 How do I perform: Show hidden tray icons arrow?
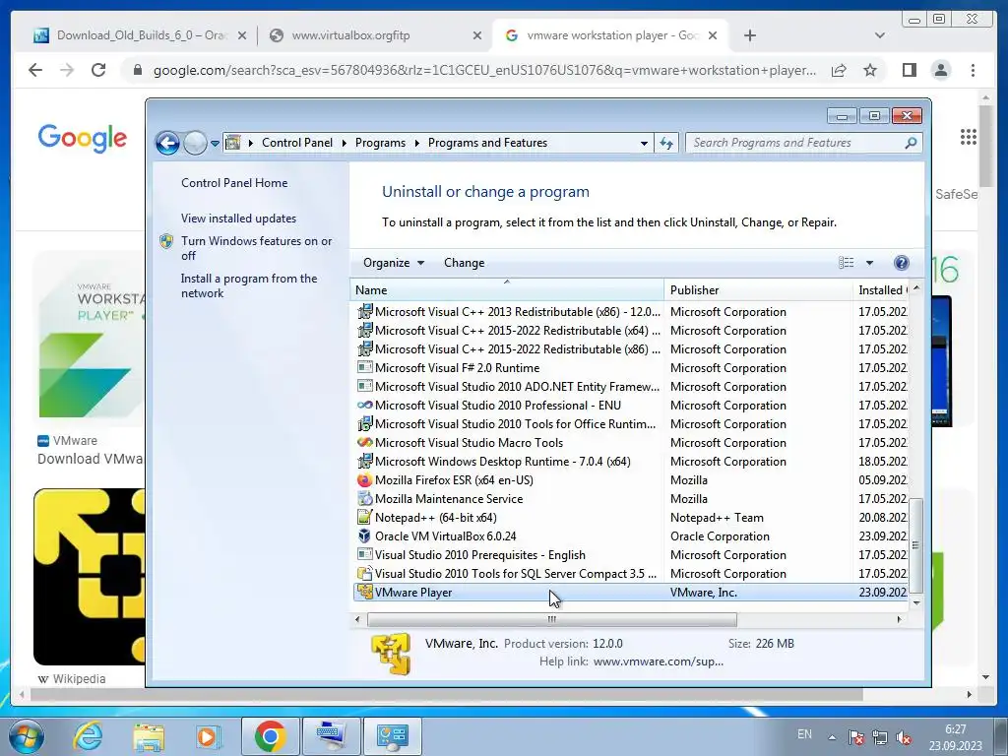click(x=832, y=737)
